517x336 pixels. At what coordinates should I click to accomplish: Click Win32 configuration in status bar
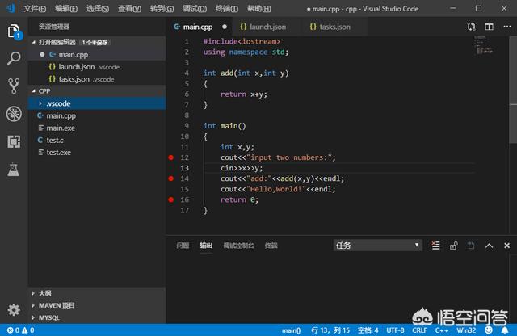tap(466, 330)
